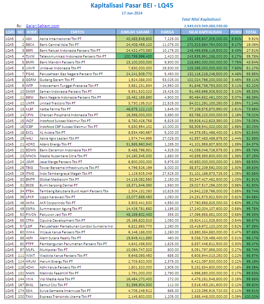Select the HARGA column header

pyautogui.click(x=167, y=32)
